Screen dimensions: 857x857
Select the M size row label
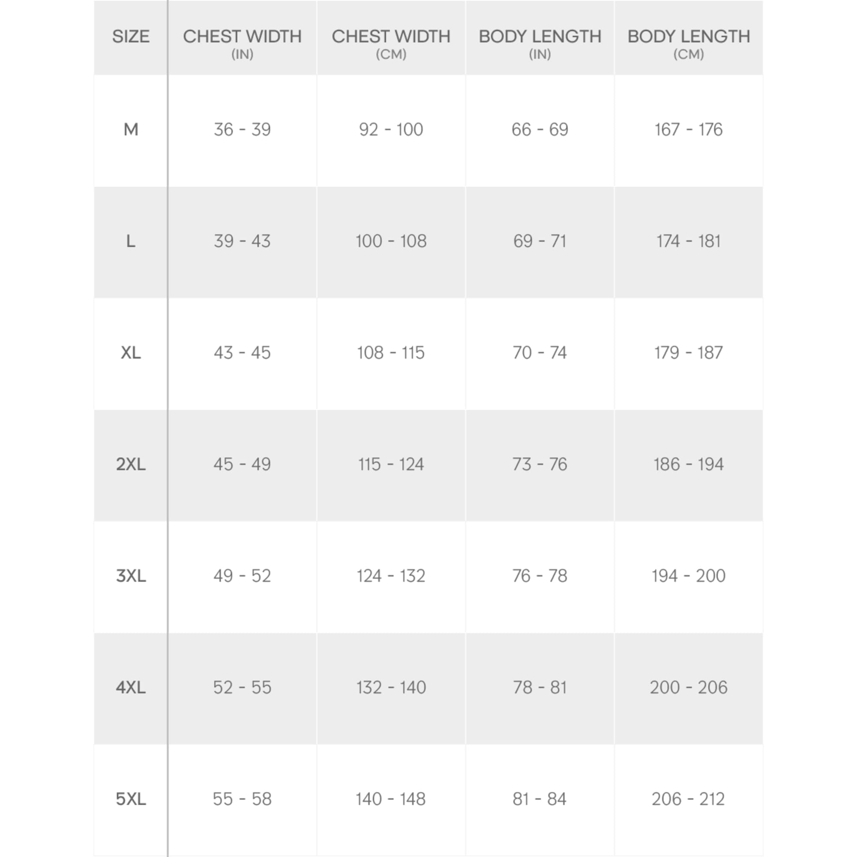tap(131, 129)
